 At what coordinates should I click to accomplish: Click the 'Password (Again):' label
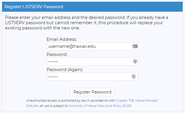pyautogui.click(x=65, y=70)
